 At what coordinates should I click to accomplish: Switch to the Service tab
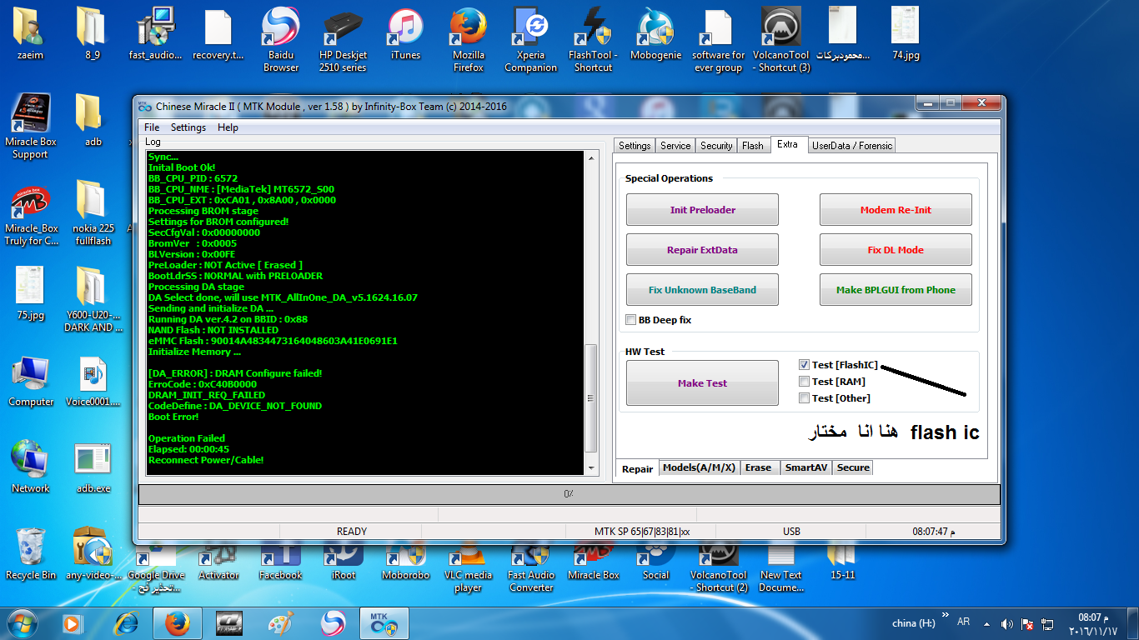click(x=675, y=146)
